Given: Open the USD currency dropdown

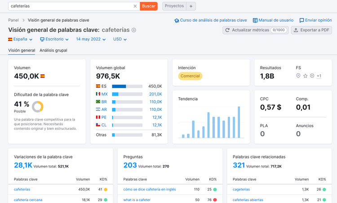Looking at the screenshot, I should pos(120,40).
